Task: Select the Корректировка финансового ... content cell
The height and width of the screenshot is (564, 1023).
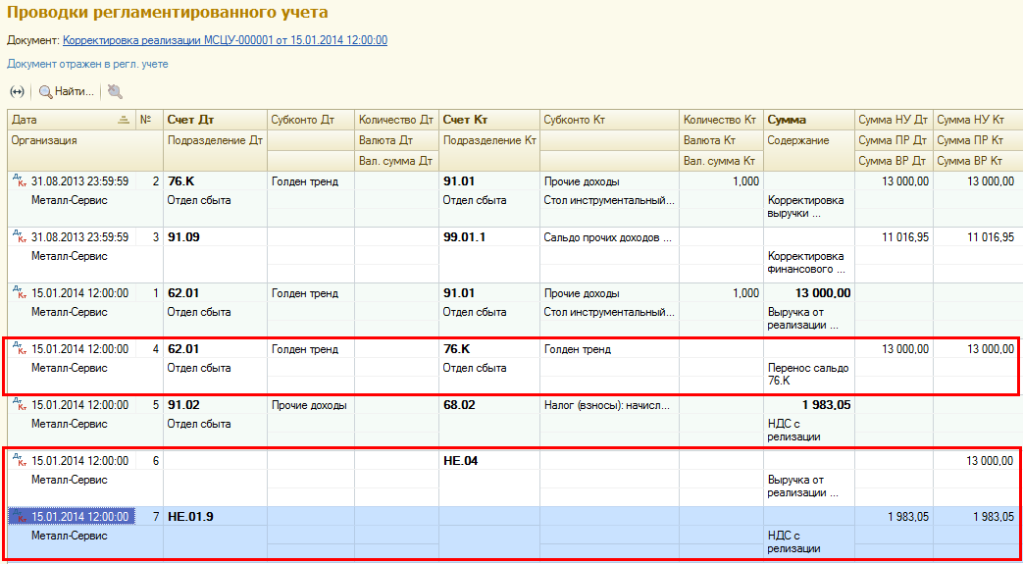Action: tap(809, 263)
